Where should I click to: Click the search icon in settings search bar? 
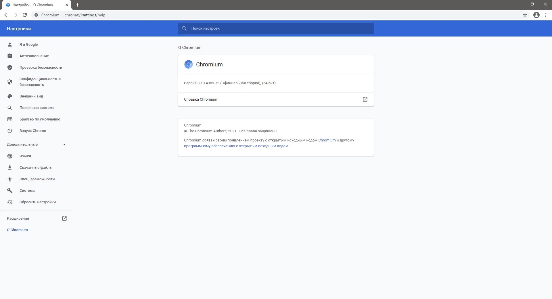click(x=185, y=28)
